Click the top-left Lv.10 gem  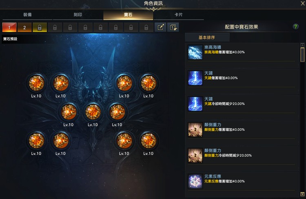pyautogui.click(x=36, y=83)
